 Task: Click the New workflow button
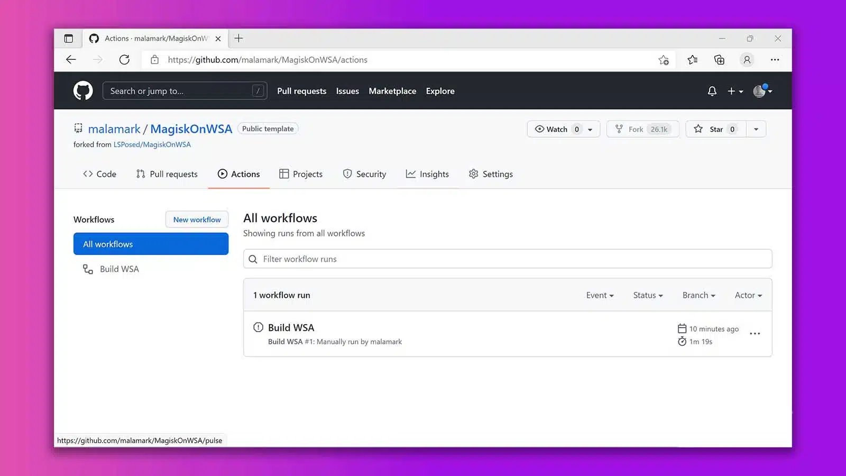point(197,219)
